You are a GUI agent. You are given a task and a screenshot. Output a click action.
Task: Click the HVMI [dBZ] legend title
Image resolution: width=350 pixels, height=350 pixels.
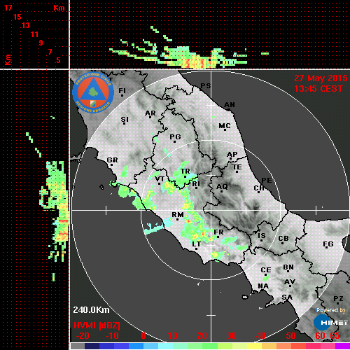[97, 325]
